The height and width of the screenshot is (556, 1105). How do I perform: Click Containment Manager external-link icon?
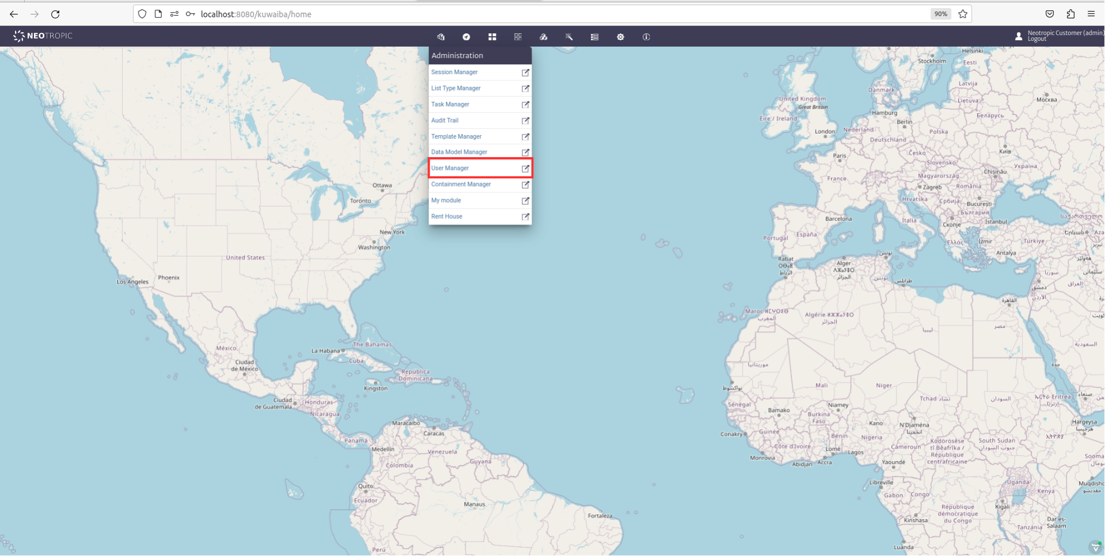coord(525,185)
